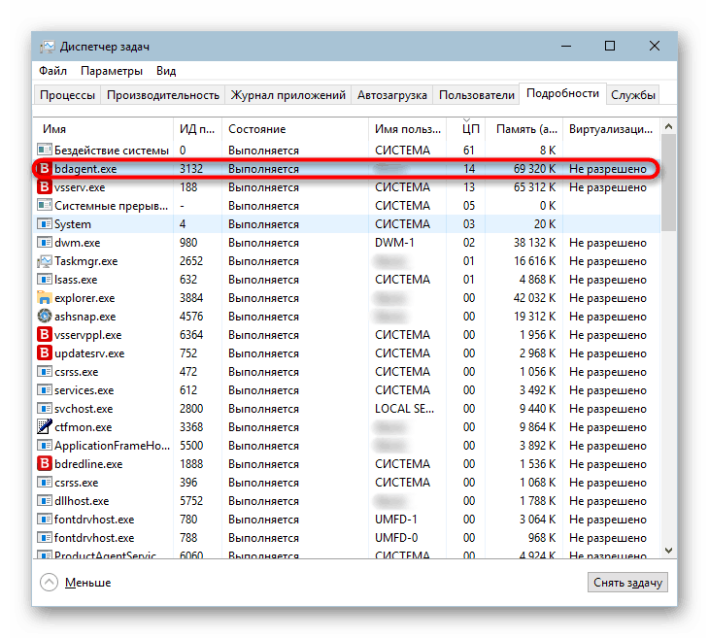Viewport: 709px width, 638px height.
Task: Click the svchost.exe process icon
Action: pos(45,409)
